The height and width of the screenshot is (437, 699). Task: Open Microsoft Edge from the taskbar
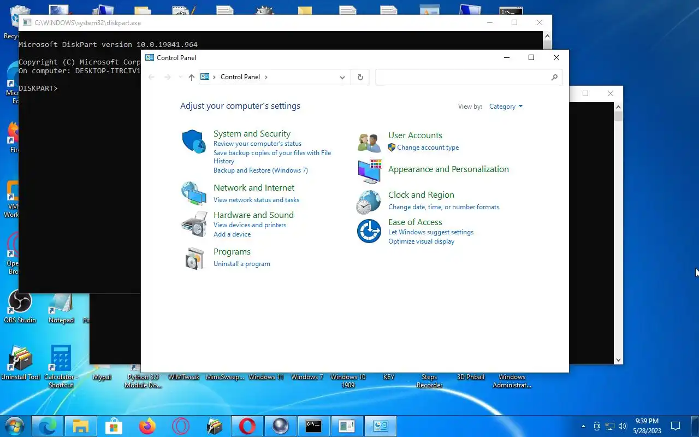(48, 426)
